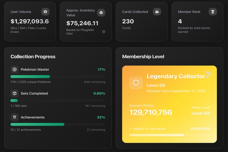Screen dimensions: 228x152
Task: Click the Achievements progress bar
Action: (58, 124)
